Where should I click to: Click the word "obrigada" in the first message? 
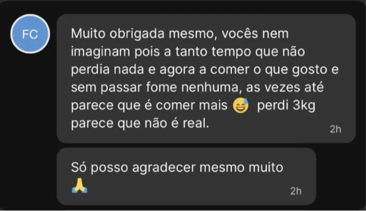point(137,34)
